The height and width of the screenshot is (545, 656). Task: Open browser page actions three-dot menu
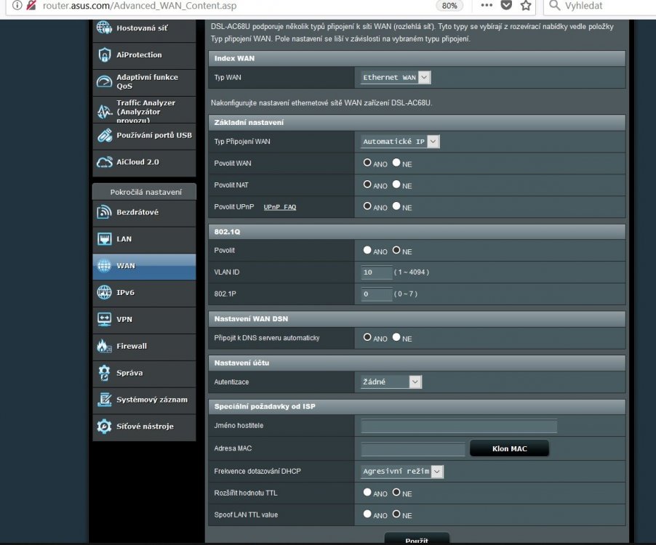point(487,5)
